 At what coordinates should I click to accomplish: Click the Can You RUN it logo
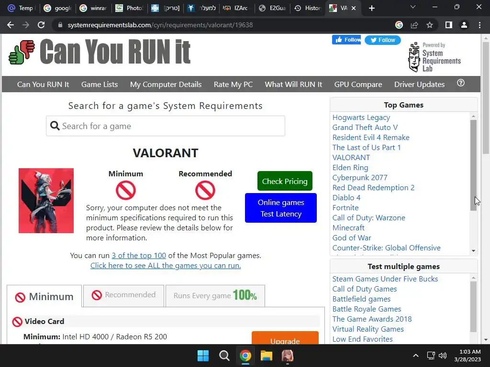coord(100,52)
